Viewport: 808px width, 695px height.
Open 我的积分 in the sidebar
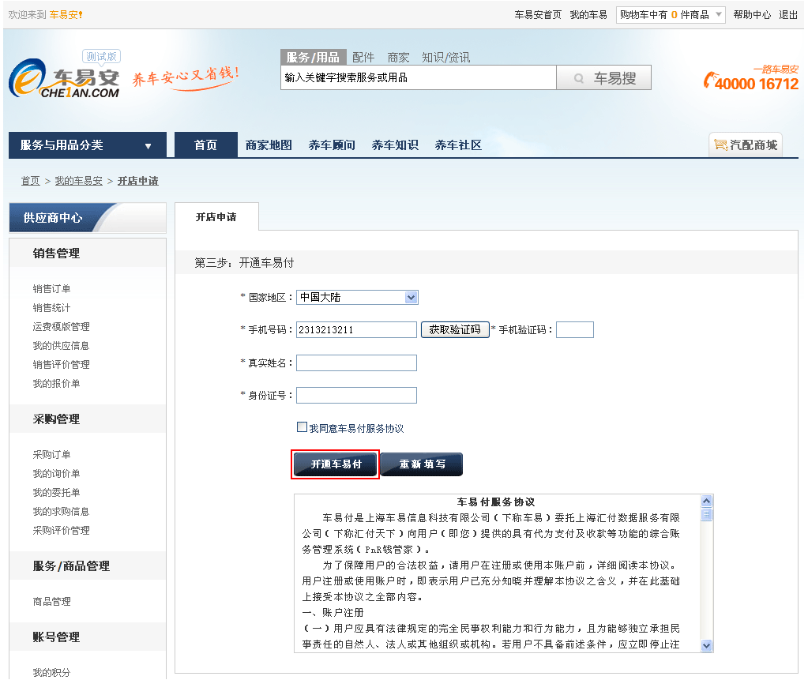coord(51,672)
